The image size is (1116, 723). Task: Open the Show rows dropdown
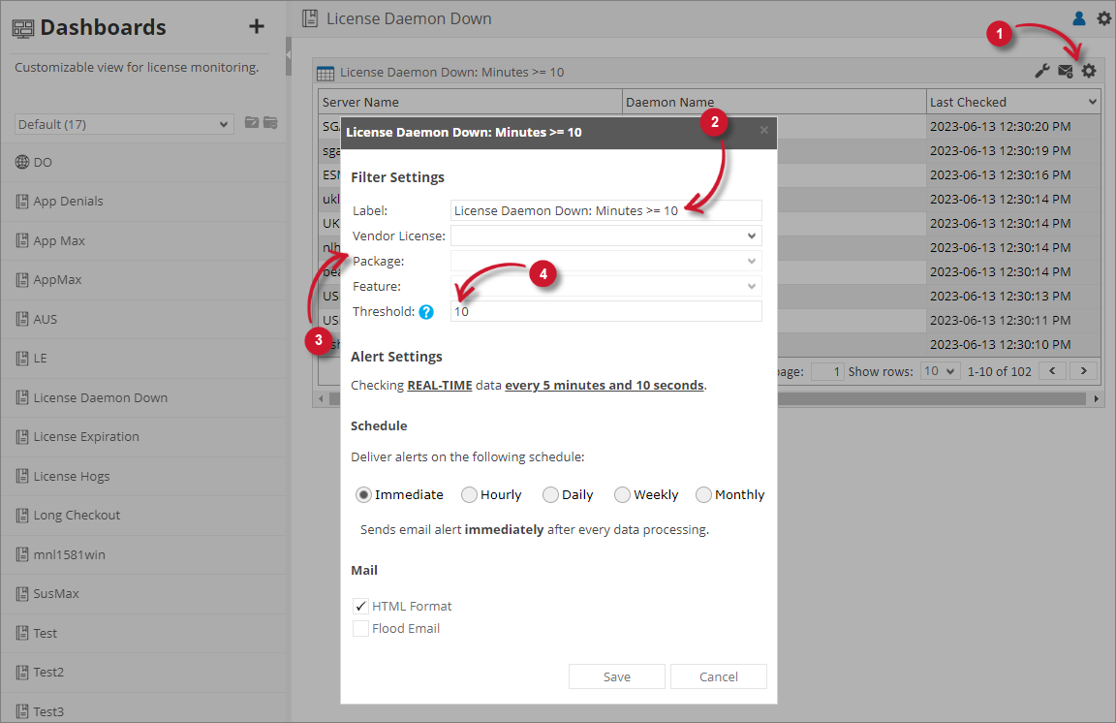[x=941, y=371]
